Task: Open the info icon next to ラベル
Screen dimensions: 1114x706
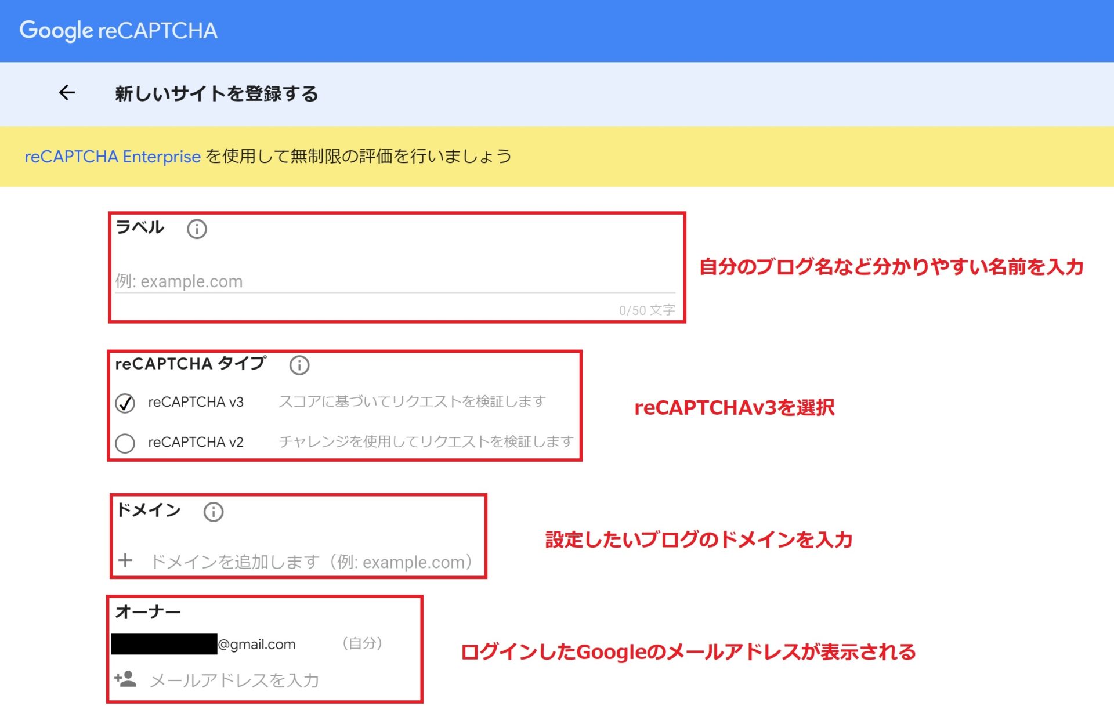Action: (197, 229)
